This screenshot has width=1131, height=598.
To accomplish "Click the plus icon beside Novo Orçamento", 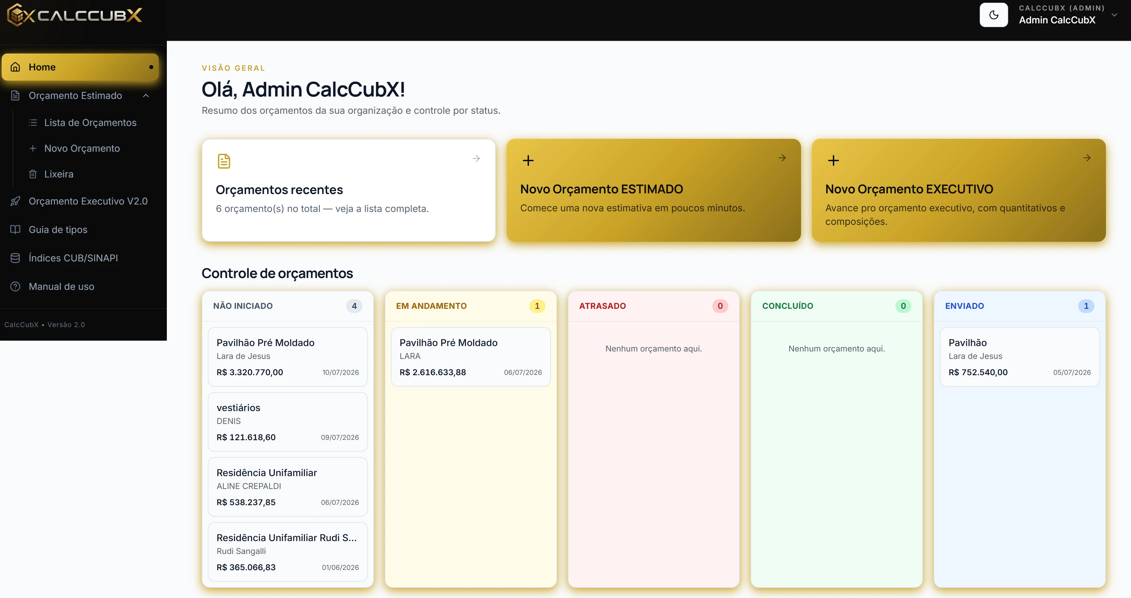I will coord(33,149).
